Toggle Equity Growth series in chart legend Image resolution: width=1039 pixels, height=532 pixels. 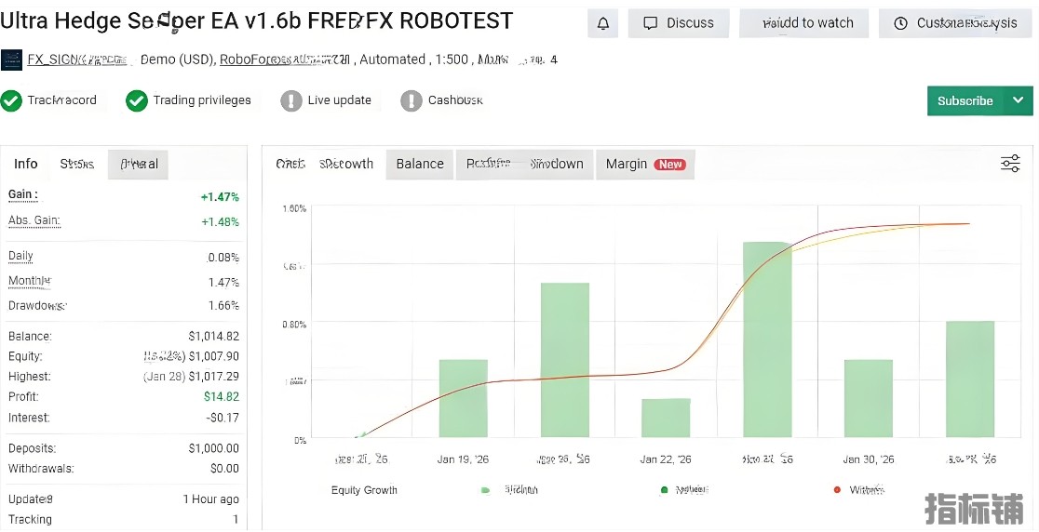pos(364,490)
